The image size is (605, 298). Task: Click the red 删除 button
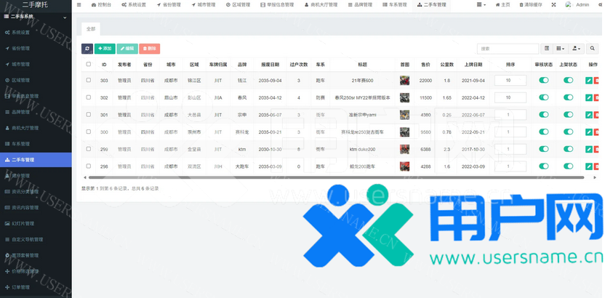click(149, 49)
